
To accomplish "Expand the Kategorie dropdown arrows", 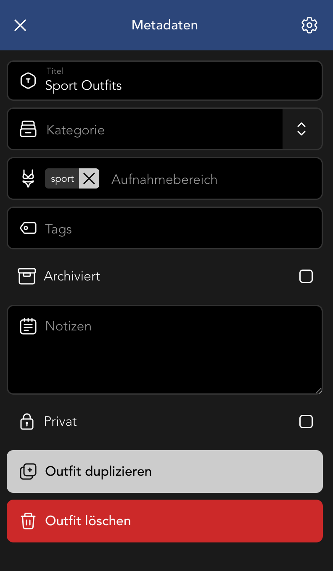I will tap(301, 129).
